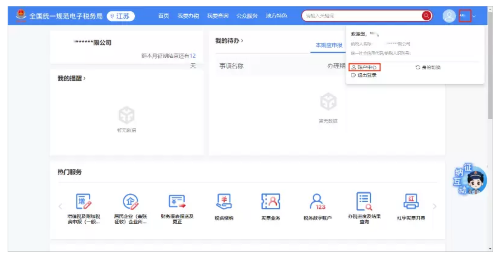Focus the keyword search input field
497x255 pixels.
pos(362,16)
